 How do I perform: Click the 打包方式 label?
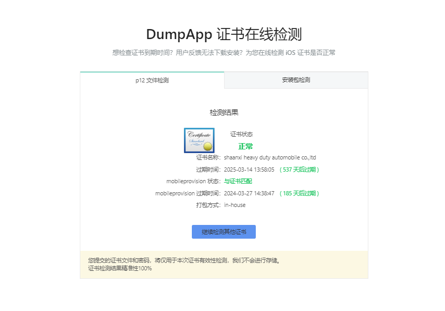208,205
